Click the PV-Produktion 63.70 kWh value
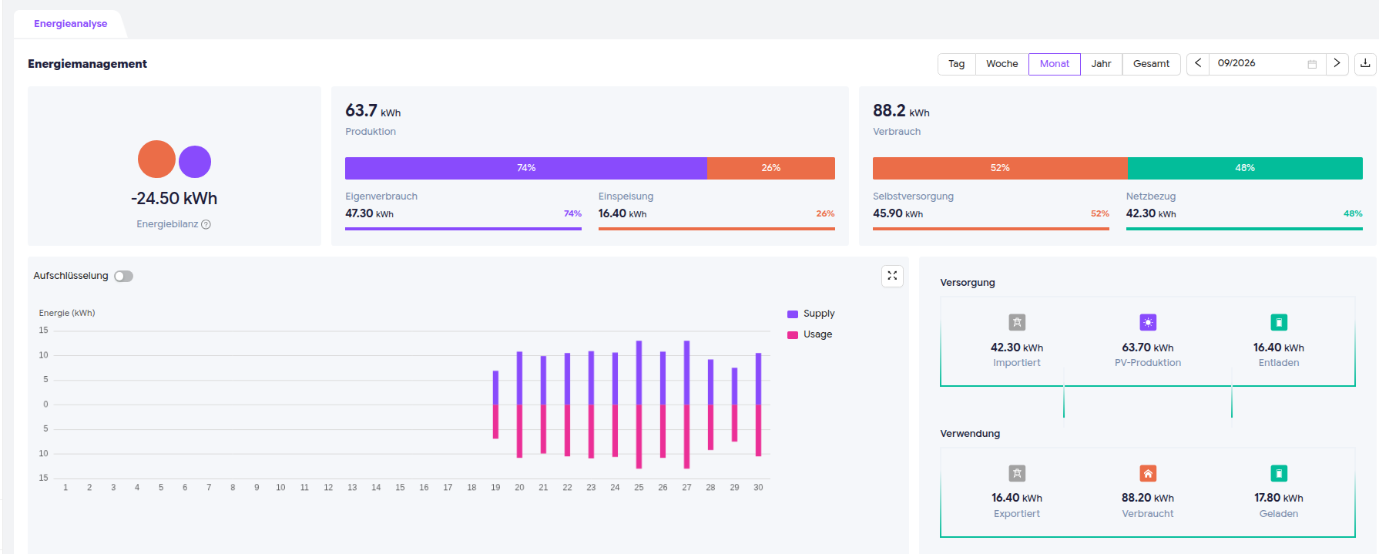Viewport: 1379px width, 554px height. [1148, 348]
